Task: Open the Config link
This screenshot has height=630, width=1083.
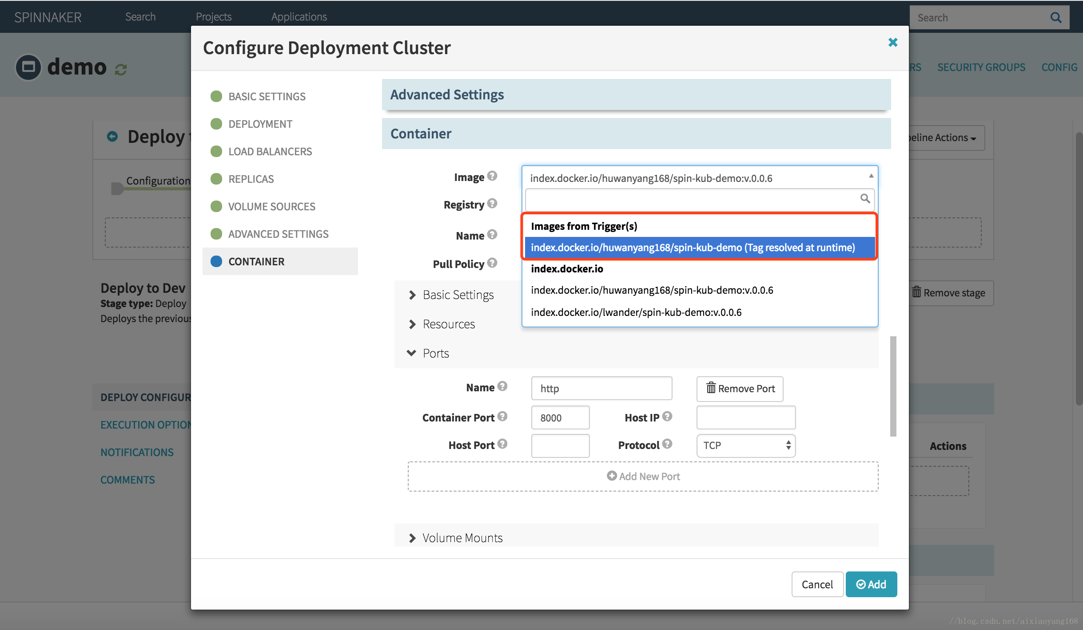Action: [x=1059, y=67]
